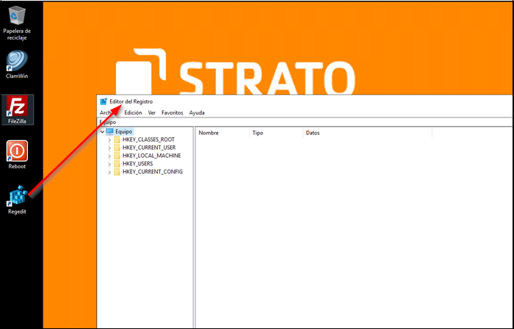Expand the HKEY_CURRENT_CONFIG key
Screen dimensions: 514x329
point(109,172)
